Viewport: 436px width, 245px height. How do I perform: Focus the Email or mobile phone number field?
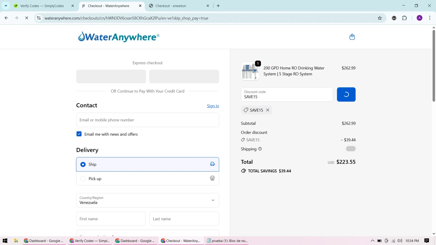pyautogui.click(x=147, y=120)
